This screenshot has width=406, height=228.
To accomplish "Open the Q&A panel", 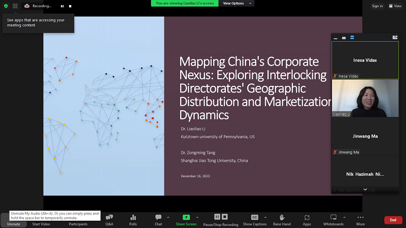I will point(109,219).
